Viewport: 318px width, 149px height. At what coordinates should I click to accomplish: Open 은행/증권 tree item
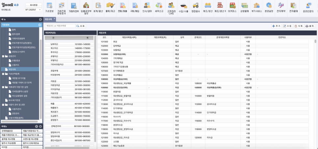16,61
